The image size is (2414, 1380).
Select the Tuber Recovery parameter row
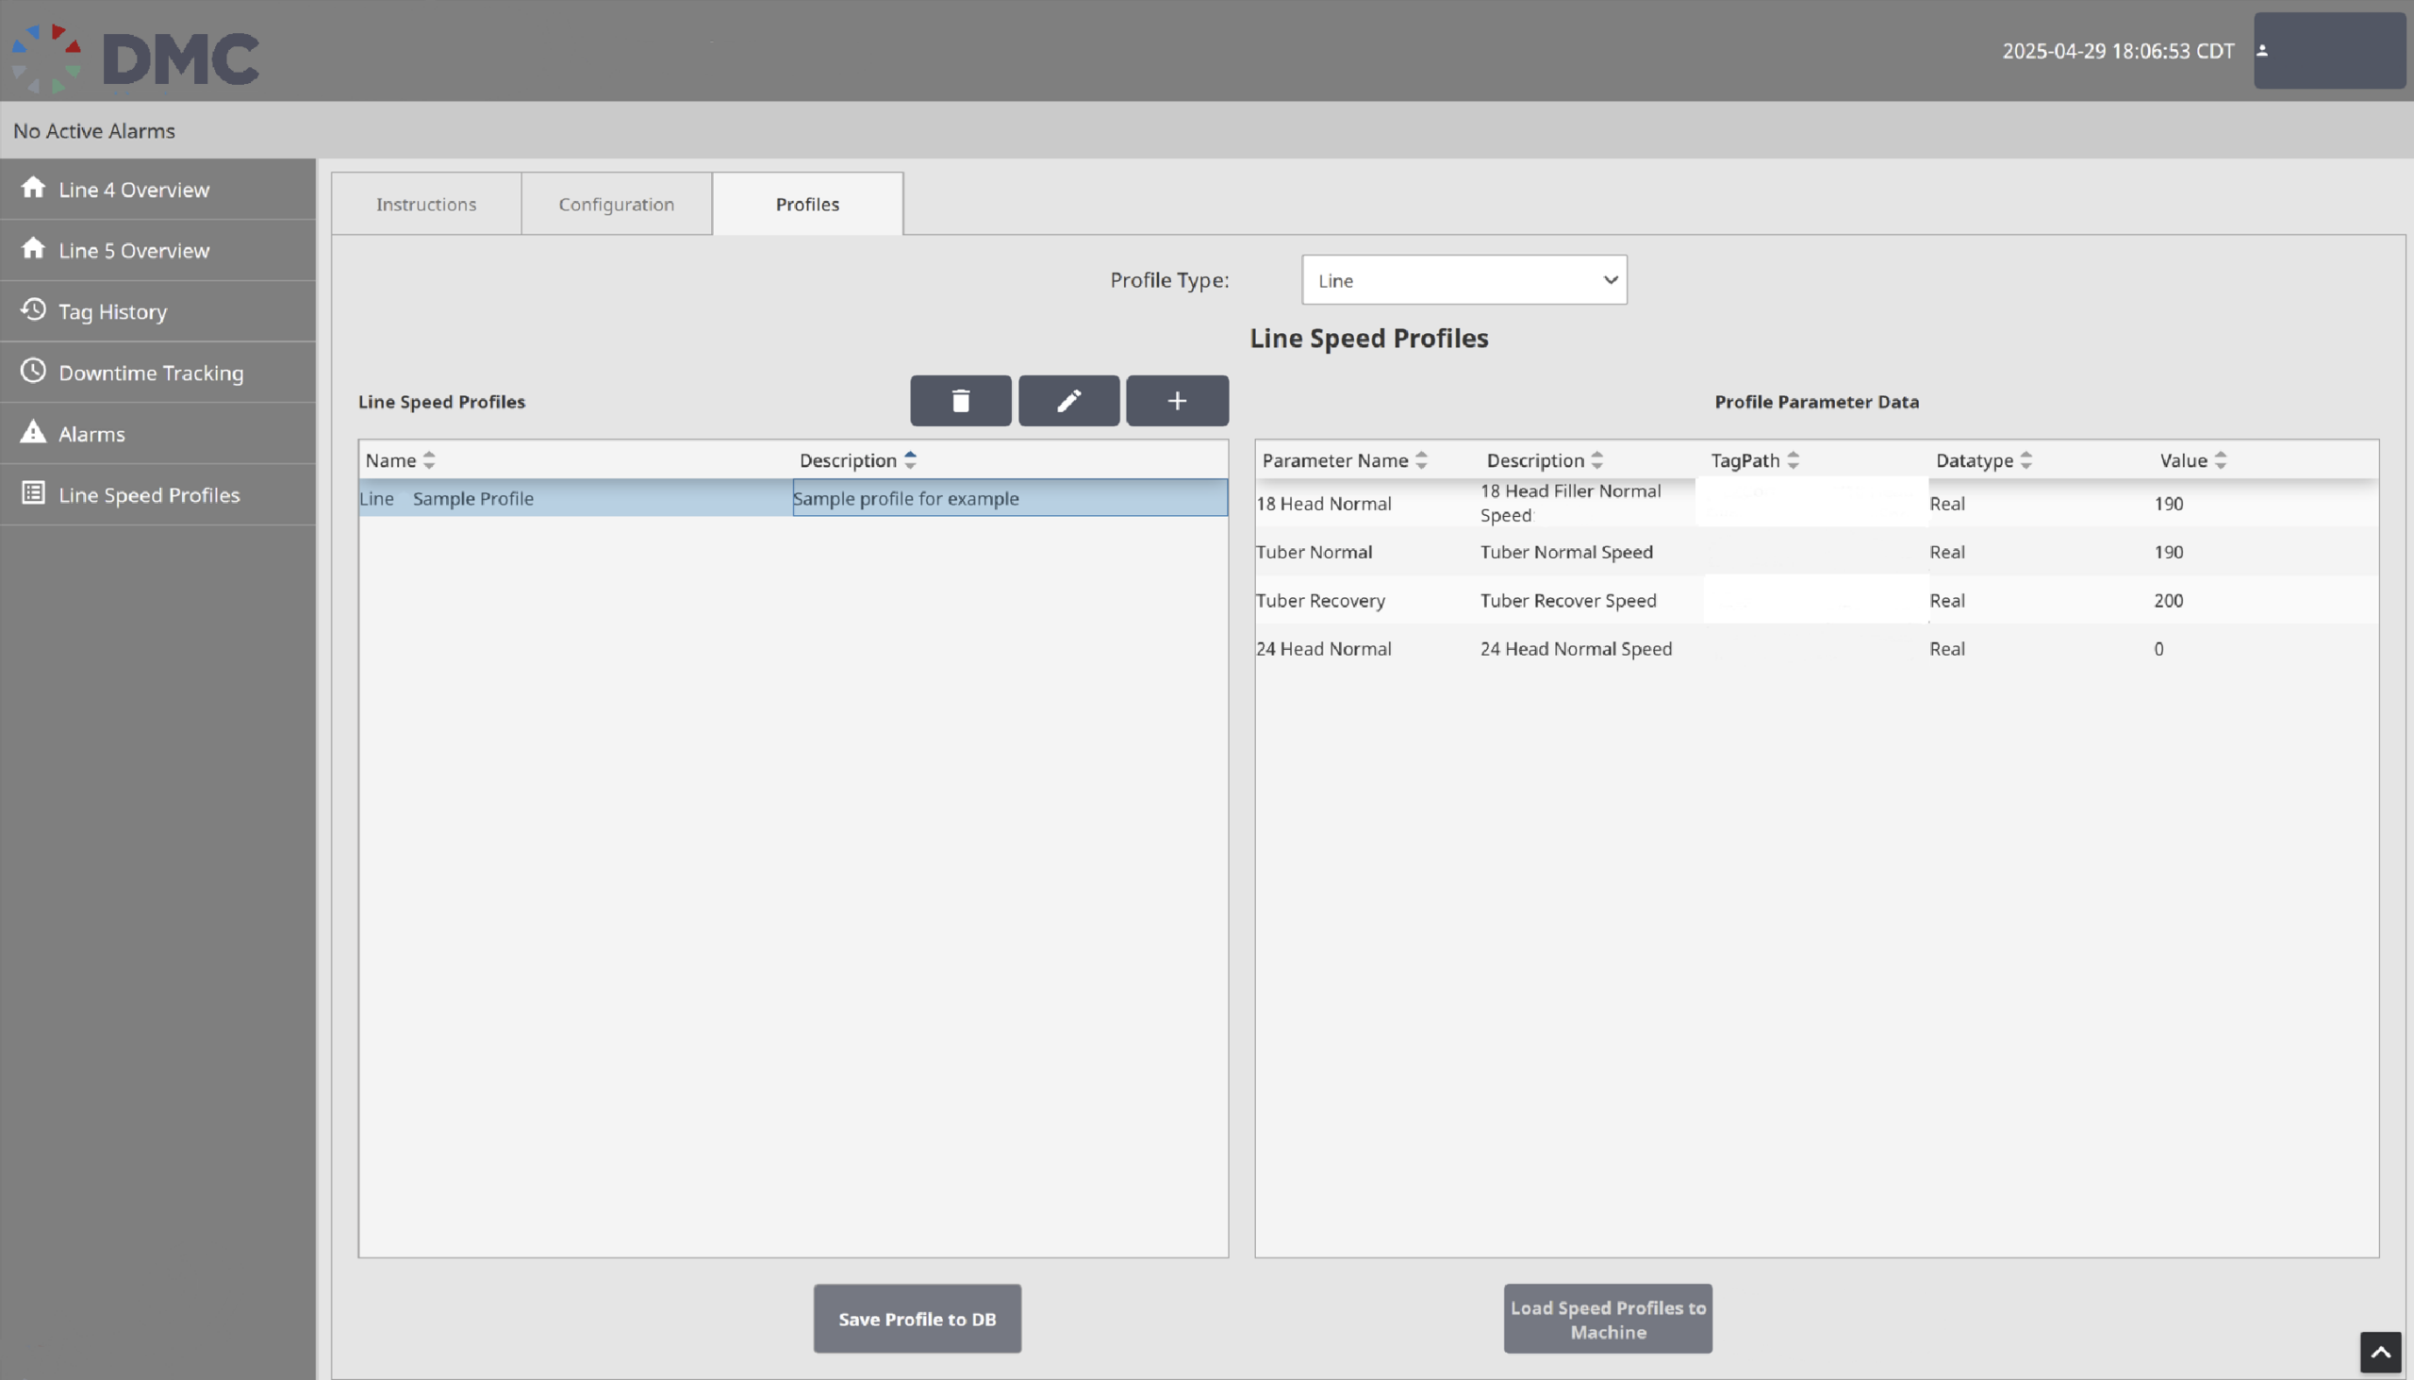1816,601
